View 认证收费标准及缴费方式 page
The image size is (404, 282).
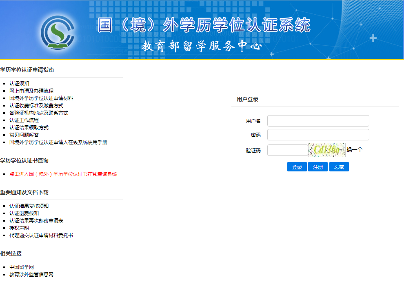coord(36,106)
